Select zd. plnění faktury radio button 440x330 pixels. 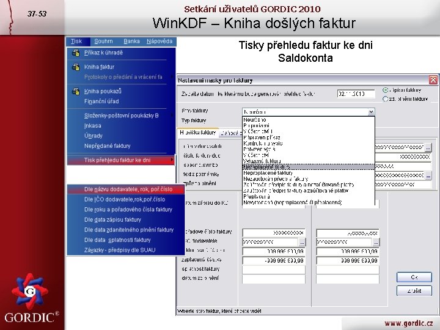coord(386,99)
